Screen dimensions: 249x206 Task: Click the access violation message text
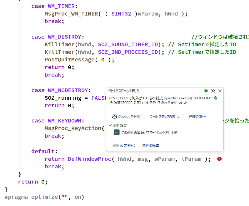coord(163,100)
